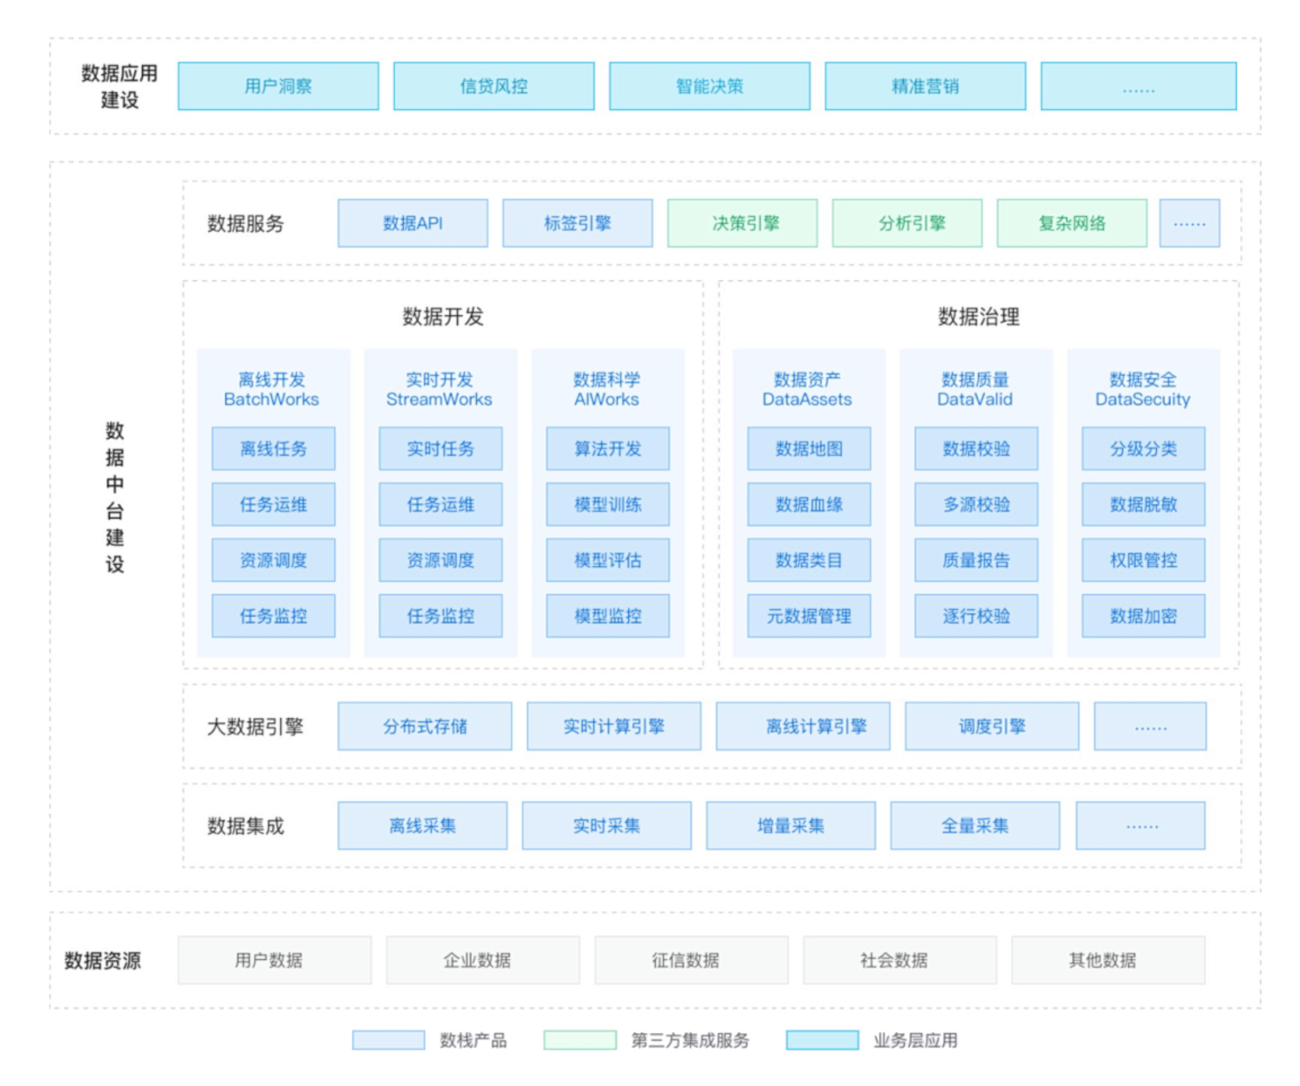Select the 增量采集 integration block
The image size is (1300, 1086).
coord(791,826)
